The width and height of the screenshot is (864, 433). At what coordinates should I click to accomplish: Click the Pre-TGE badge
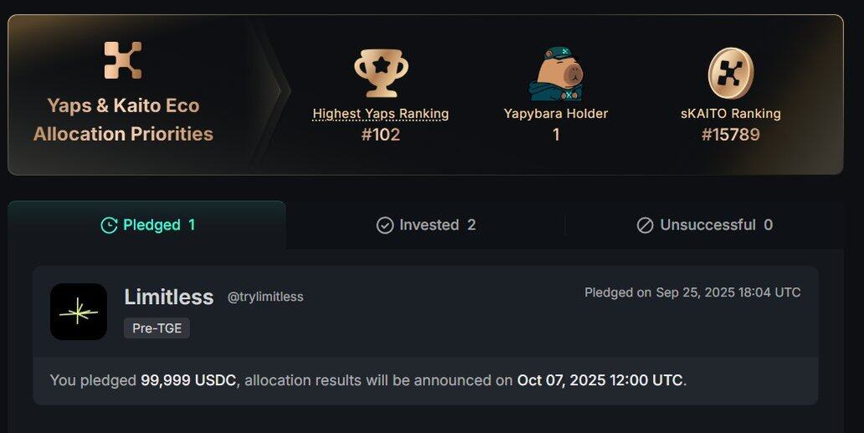pos(157,327)
